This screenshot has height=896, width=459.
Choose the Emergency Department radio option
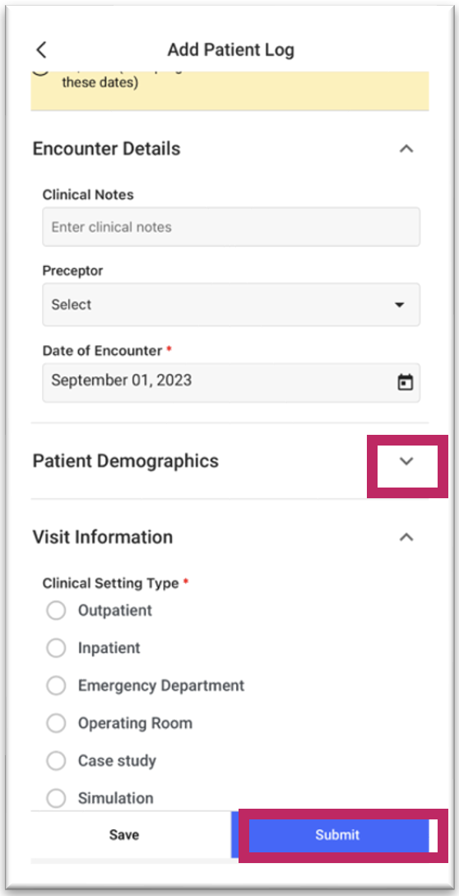tap(56, 686)
